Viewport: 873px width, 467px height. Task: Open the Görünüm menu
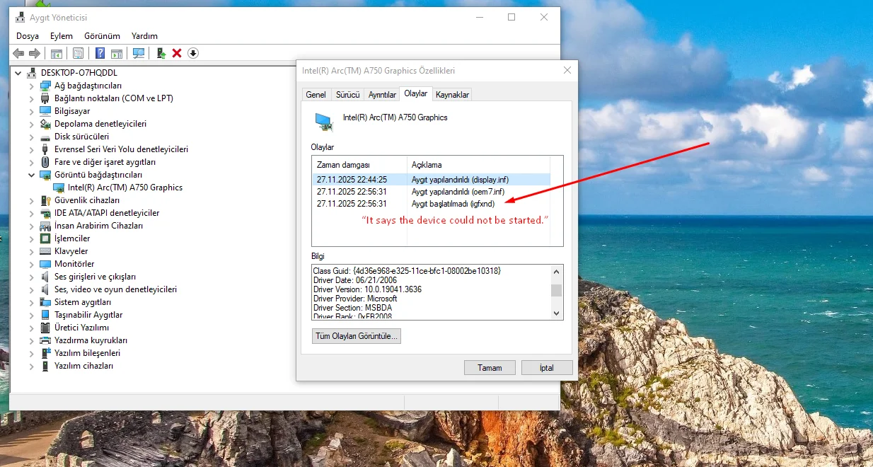pyautogui.click(x=102, y=36)
